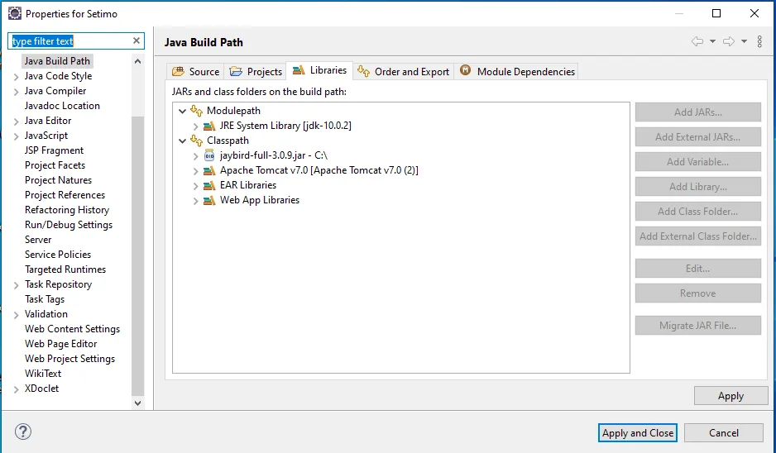Open the back history dropdown arrow

pyautogui.click(x=712, y=41)
